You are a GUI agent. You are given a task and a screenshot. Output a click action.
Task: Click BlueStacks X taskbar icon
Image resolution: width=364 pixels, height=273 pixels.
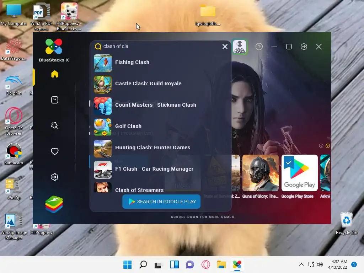click(x=237, y=264)
